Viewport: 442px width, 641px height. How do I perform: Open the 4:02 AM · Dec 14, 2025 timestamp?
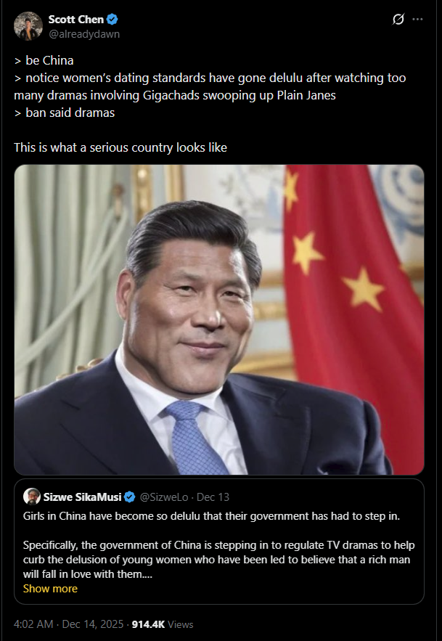pyautogui.click(x=69, y=624)
